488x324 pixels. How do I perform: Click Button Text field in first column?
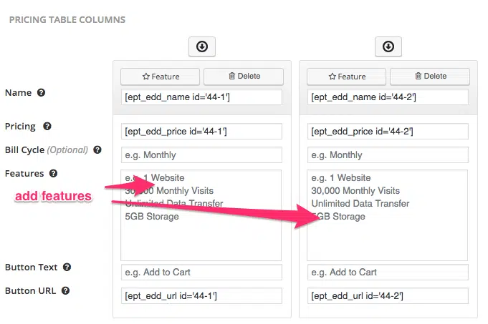pyautogui.click(x=201, y=272)
